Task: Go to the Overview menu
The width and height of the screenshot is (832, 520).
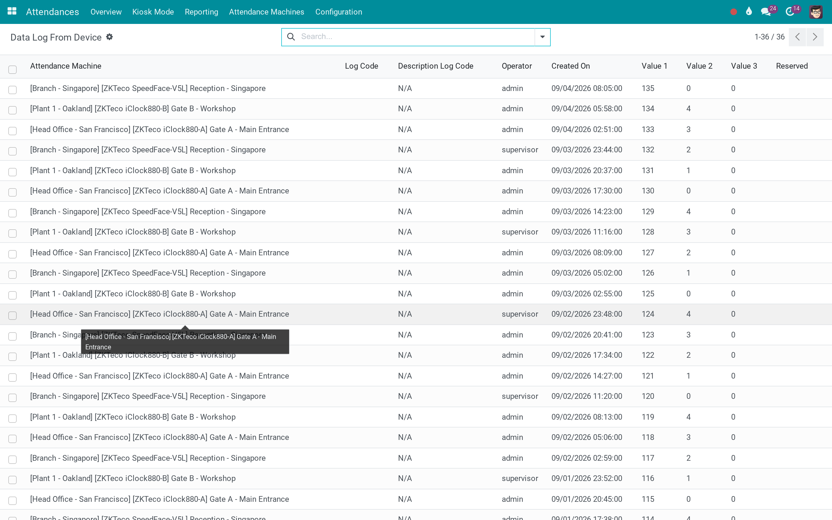Action: point(106,12)
